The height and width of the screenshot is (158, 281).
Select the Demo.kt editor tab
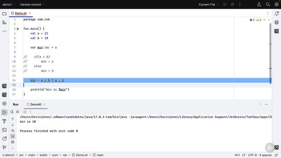tap(21, 13)
